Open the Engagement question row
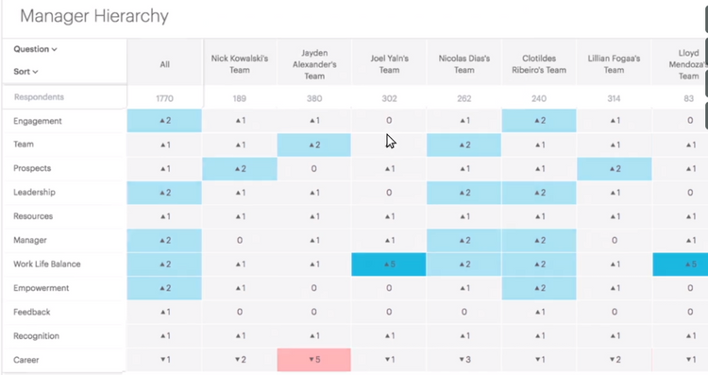Screen dimensions: 708x375 click(x=38, y=121)
